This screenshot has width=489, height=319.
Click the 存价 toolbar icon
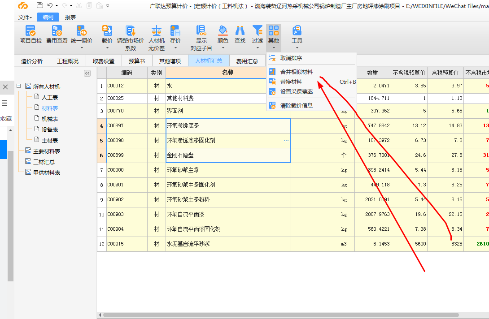click(175, 30)
